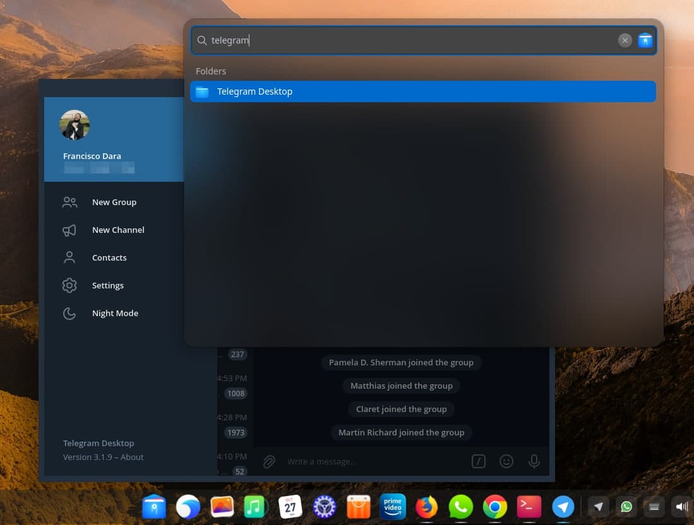Select New Channel menu entry
This screenshot has height=525, width=694.
(x=117, y=230)
